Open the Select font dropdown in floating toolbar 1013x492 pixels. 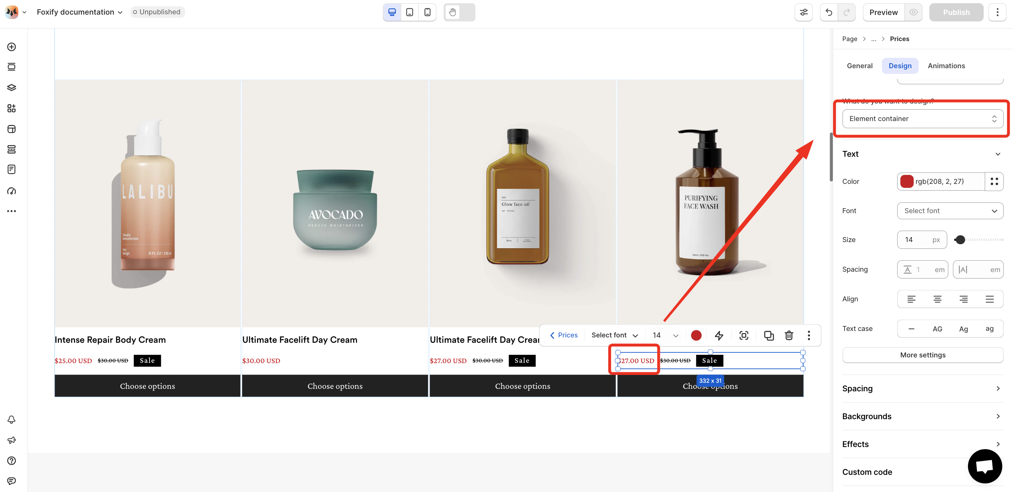(x=615, y=335)
